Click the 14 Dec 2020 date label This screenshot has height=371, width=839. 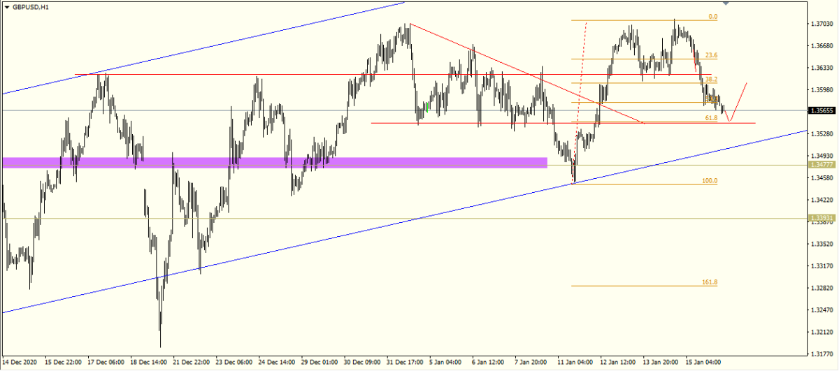click(x=18, y=363)
